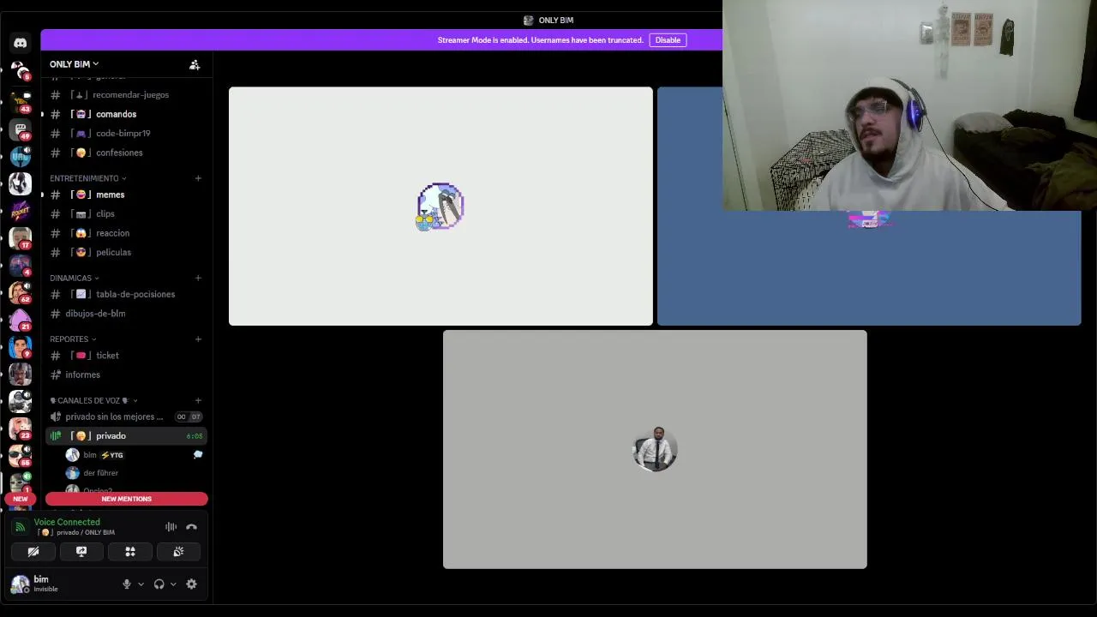Open privado / ONLY BIM voice link
This screenshot has height=617, width=1097.
(77, 533)
